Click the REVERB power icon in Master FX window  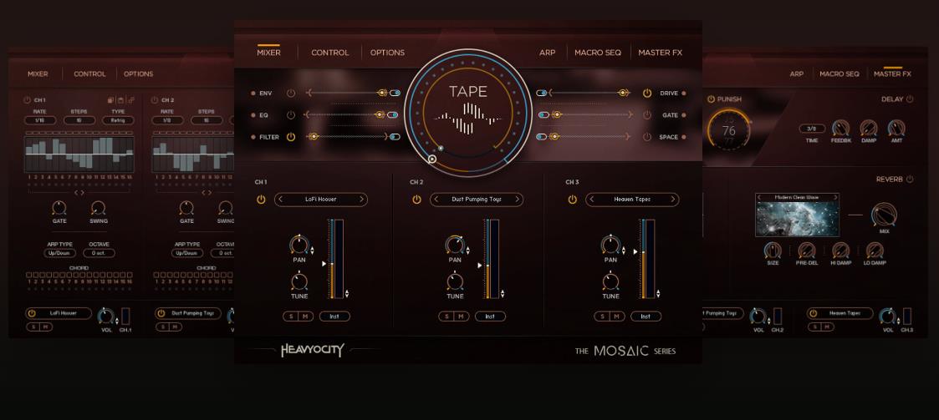coord(911,180)
